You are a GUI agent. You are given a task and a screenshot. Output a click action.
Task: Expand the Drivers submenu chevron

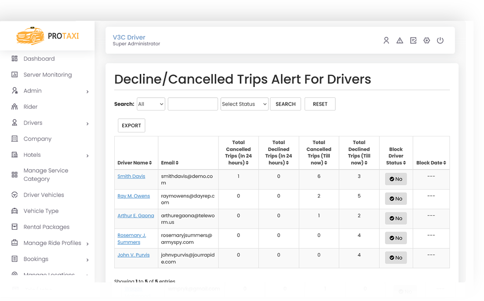pyautogui.click(x=87, y=124)
